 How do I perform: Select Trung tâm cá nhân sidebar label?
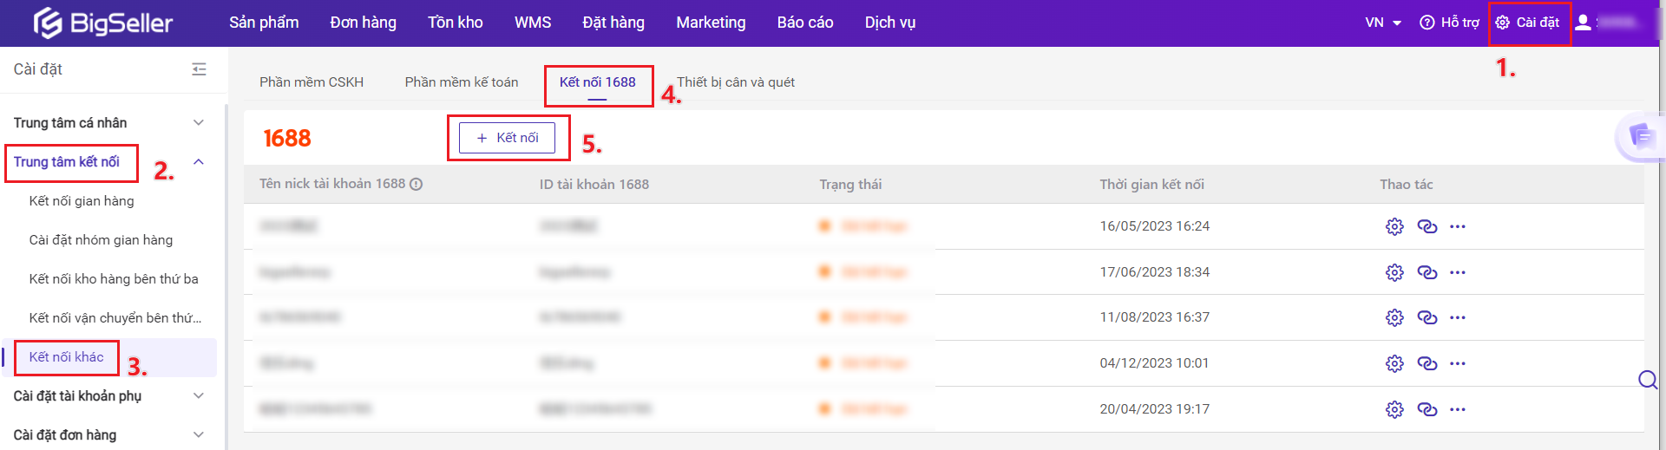(70, 123)
